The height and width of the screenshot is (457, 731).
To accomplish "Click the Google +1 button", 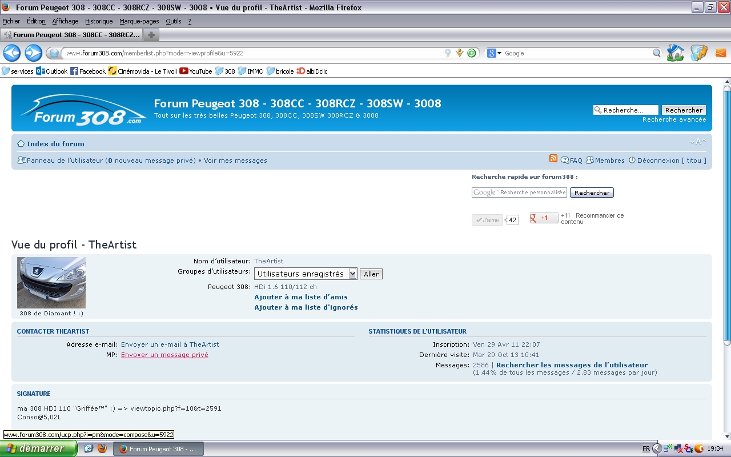I will [x=544, y=218].
